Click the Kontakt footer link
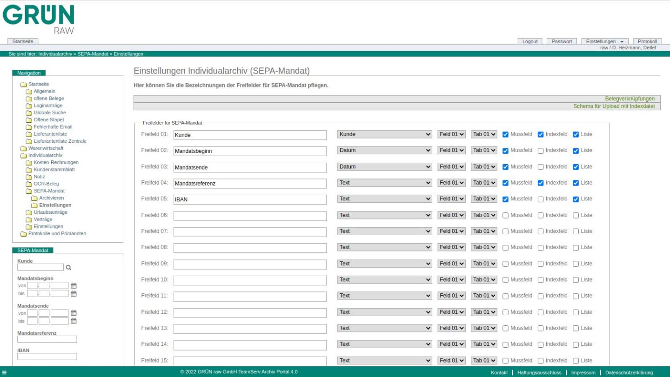Screen dimensions: 670x377 (499, 373)
